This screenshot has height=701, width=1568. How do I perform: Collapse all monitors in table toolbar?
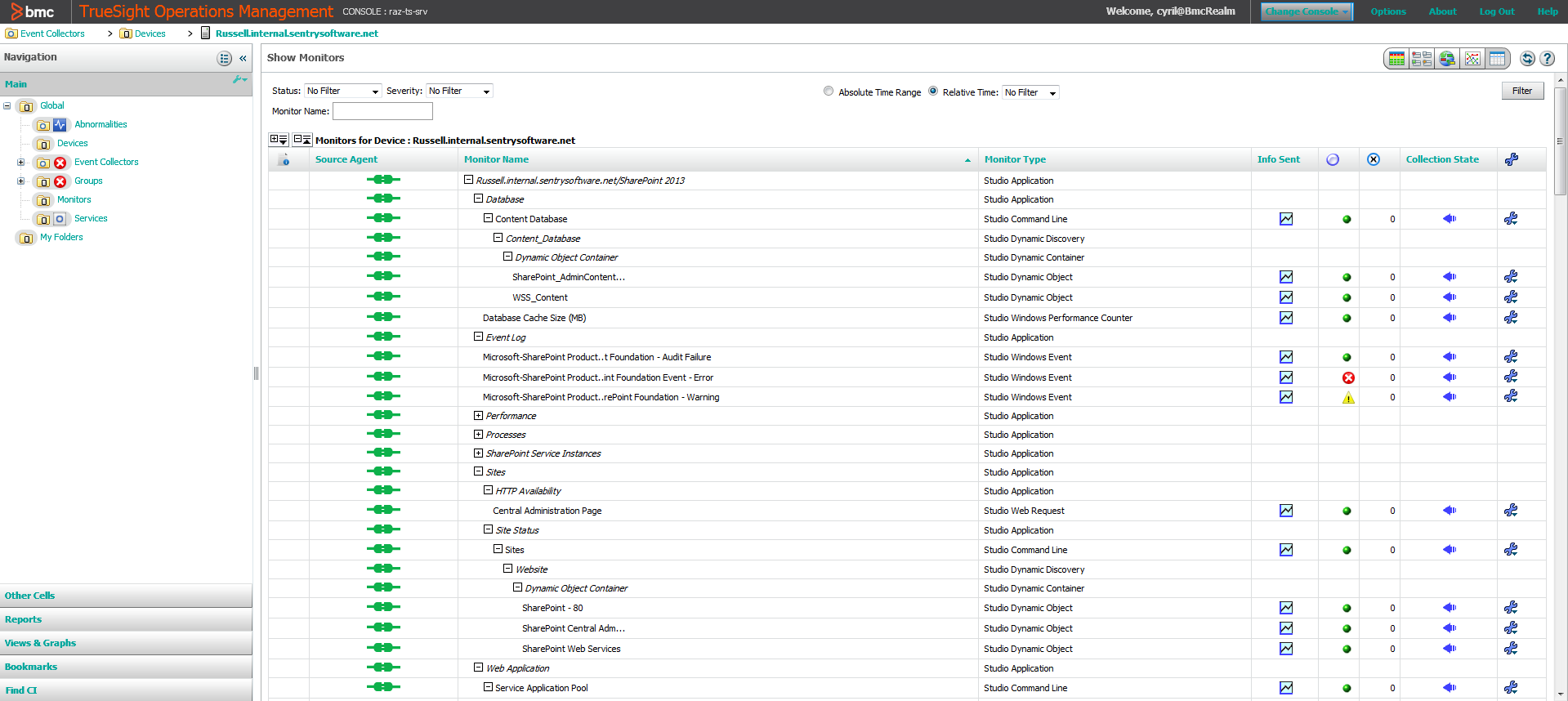[x=302, y=140]
